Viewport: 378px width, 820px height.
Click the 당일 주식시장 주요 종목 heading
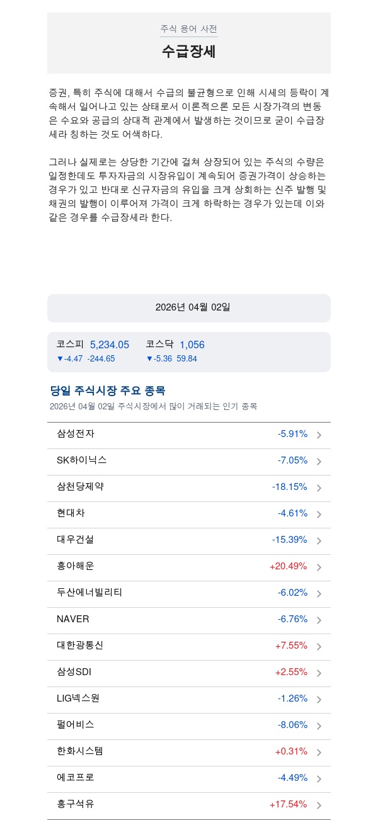coord(108,390)
